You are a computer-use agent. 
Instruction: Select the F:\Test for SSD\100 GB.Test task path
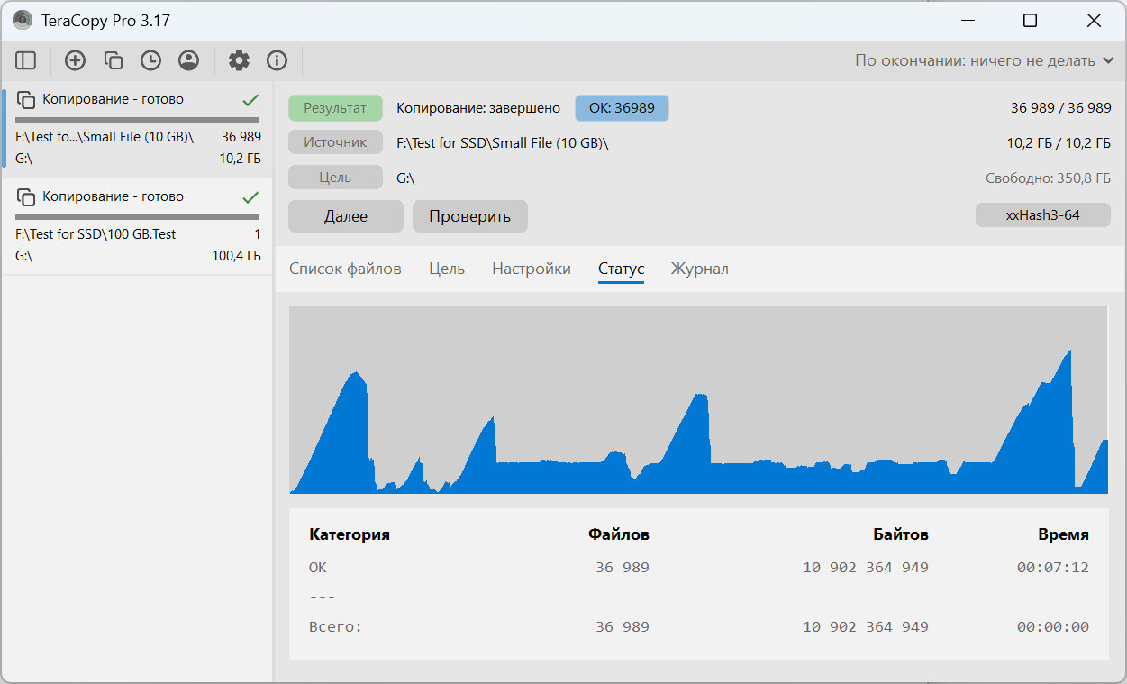click(x=95, y=234)
